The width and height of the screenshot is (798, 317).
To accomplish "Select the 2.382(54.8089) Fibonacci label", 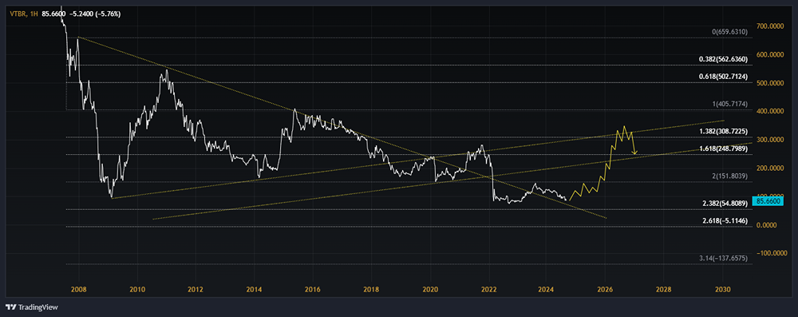I will 725,204.
